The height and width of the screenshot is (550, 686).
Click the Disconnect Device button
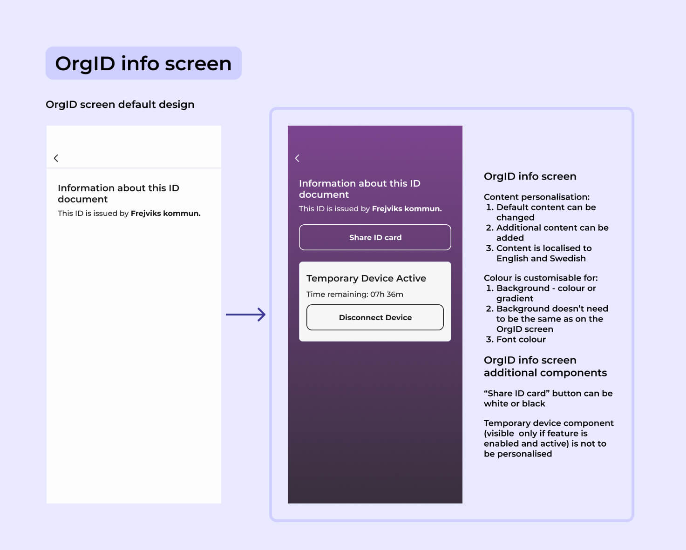click(x=375, y=317)
